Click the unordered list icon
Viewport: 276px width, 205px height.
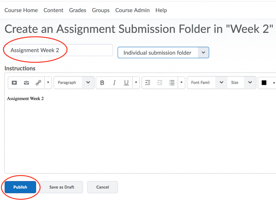(x=172, y=83)
